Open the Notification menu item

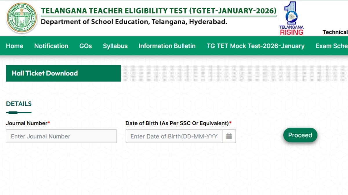[x=51, y=46]
